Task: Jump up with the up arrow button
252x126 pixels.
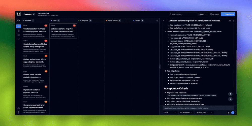Action: pyautogui.click(x=230, y=94)
